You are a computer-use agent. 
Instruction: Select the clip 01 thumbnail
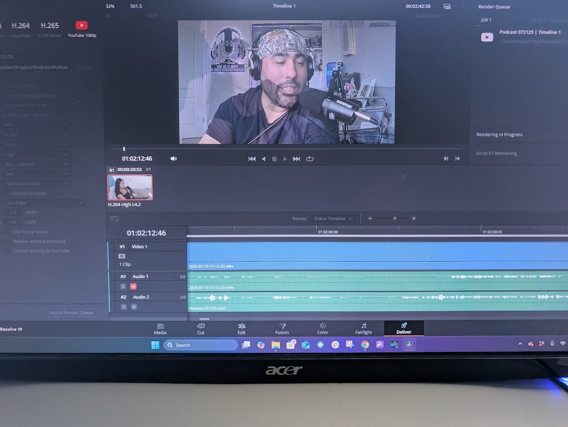[130, 187]
